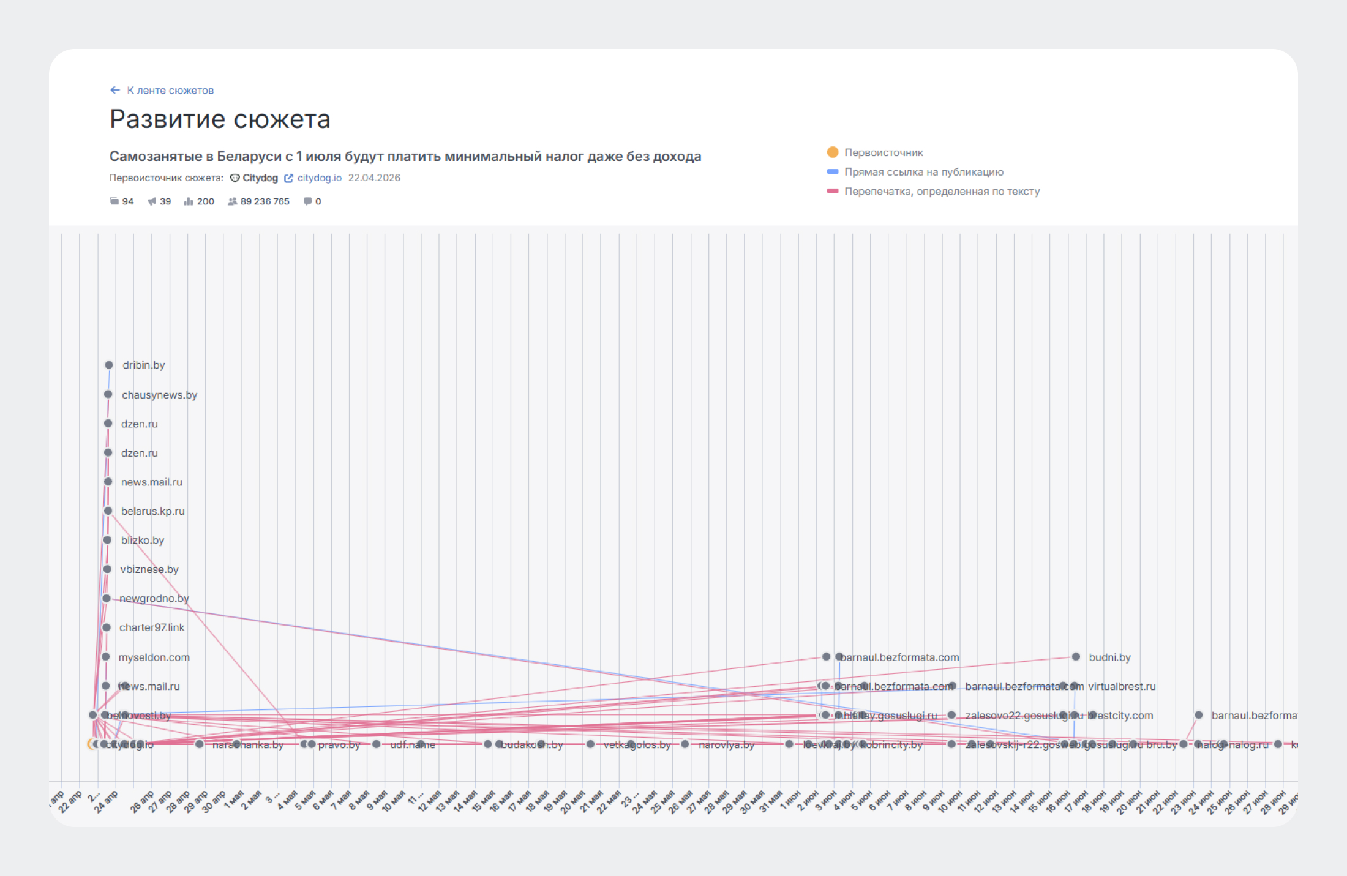Select the vetkagolos.by node
This screenshot has width=1347, height=876.
point(590,744)
